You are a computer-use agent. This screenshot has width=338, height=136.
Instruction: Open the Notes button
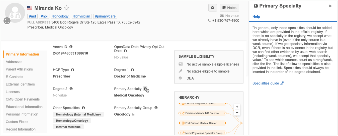coord(229,8)
